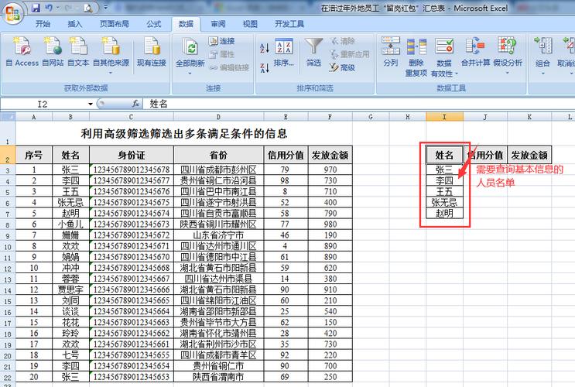Viewport: 575px width, 387px height.
Task: Sort descending Z to A
Action: (265, 67)
